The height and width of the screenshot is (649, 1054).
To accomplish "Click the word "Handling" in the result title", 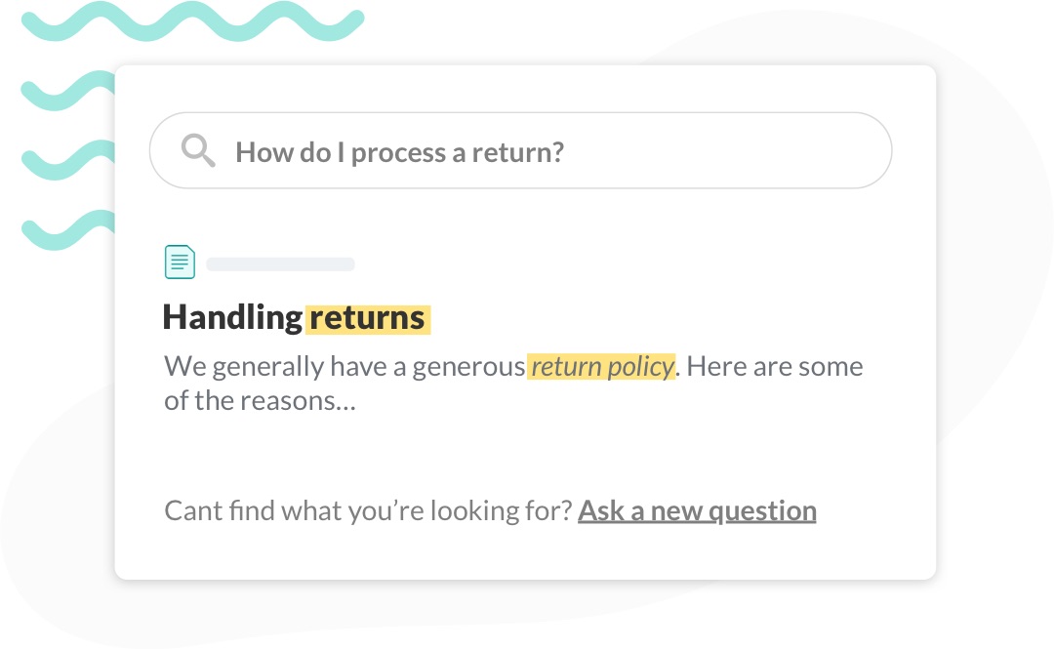I will 232,317.
